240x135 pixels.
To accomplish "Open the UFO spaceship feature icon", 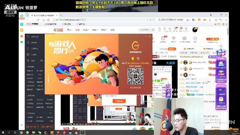I will pos(184,38).
